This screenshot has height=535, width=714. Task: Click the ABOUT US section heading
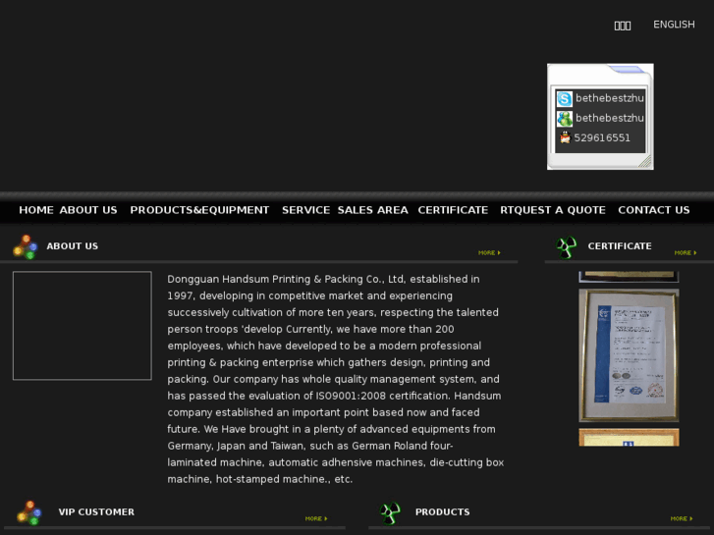click(72, 245)
